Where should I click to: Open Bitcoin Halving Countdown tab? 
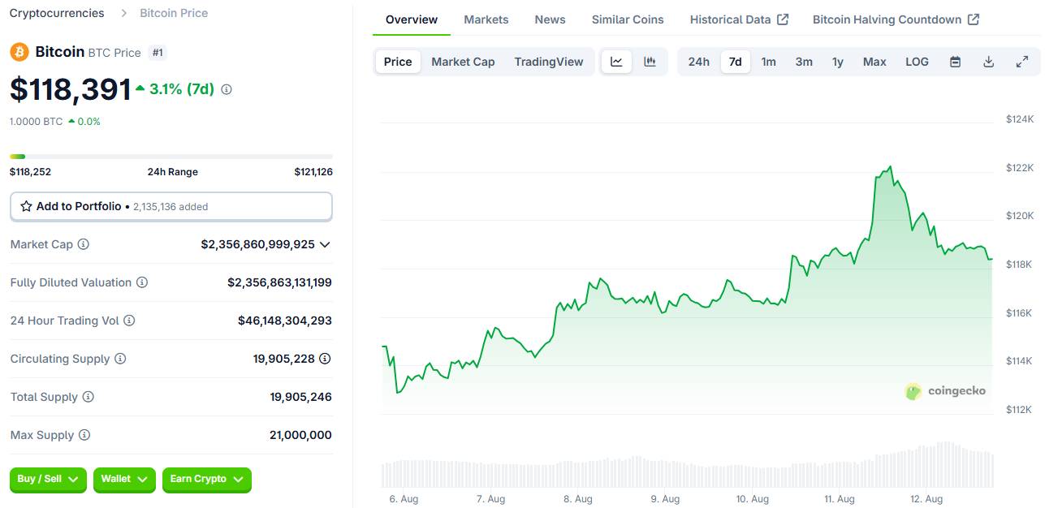click(896, 19)
